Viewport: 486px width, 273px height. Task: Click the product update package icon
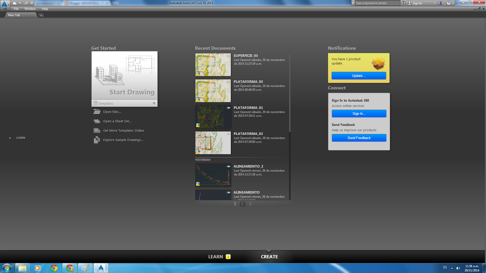[x=378, y=64]
